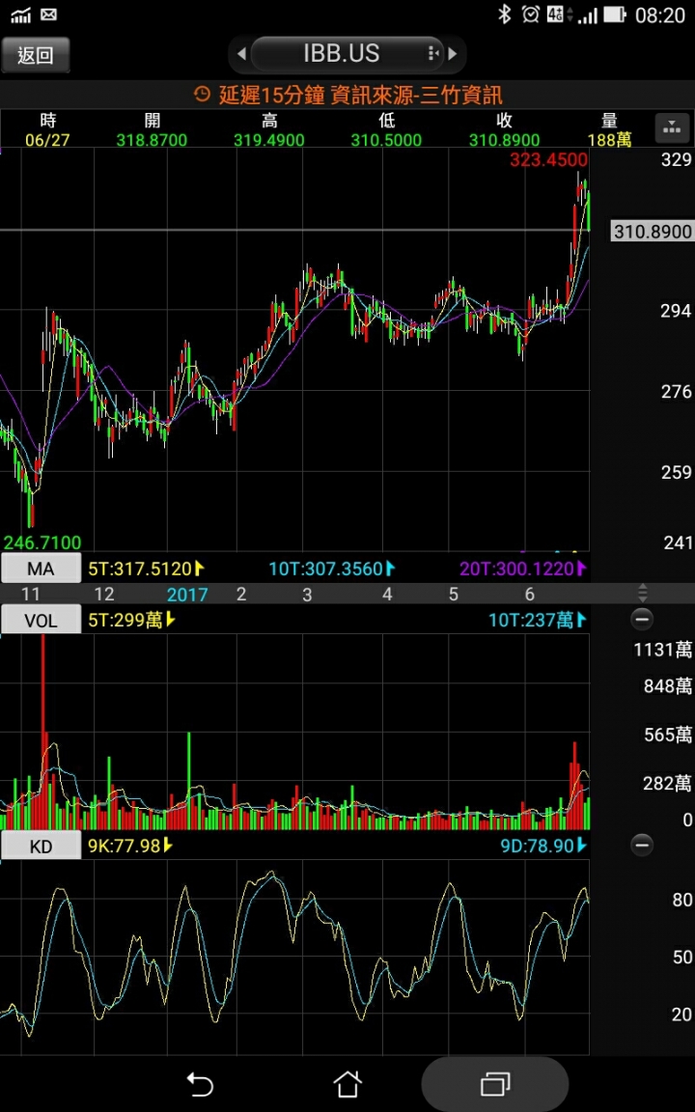
Task: Select month 12 on the timeline
Action: pos(104,595)
